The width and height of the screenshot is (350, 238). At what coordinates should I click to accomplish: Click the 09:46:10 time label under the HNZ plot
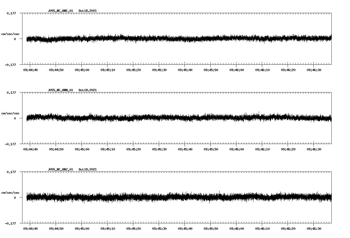point(262,228)
